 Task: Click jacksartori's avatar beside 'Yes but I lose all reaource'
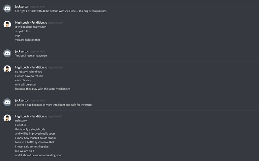pyautogui.click(x=7, y=53)
